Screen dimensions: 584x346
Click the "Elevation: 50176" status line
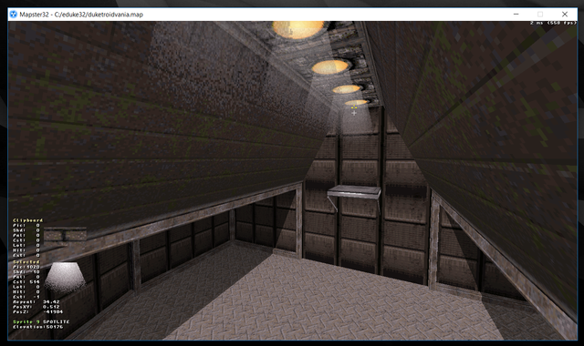click(x=38, y=327)
